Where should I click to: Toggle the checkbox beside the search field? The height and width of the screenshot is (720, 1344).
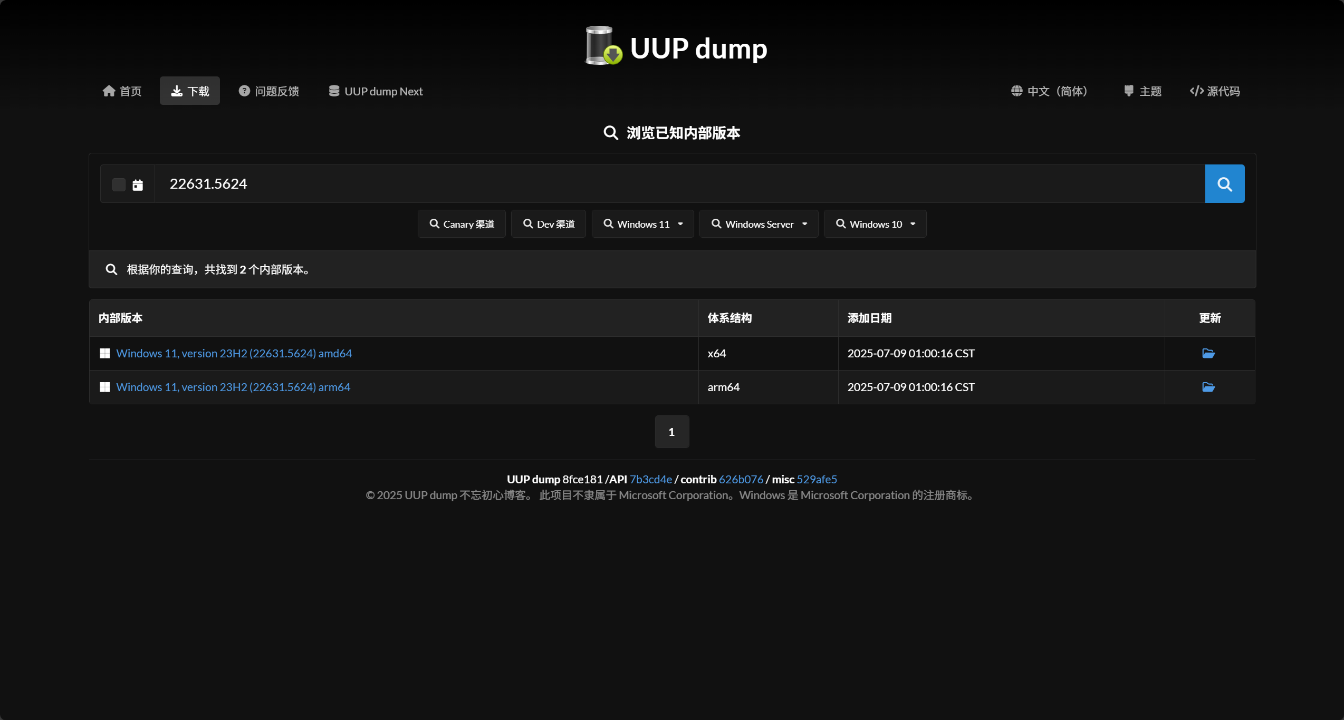(119, 184)
